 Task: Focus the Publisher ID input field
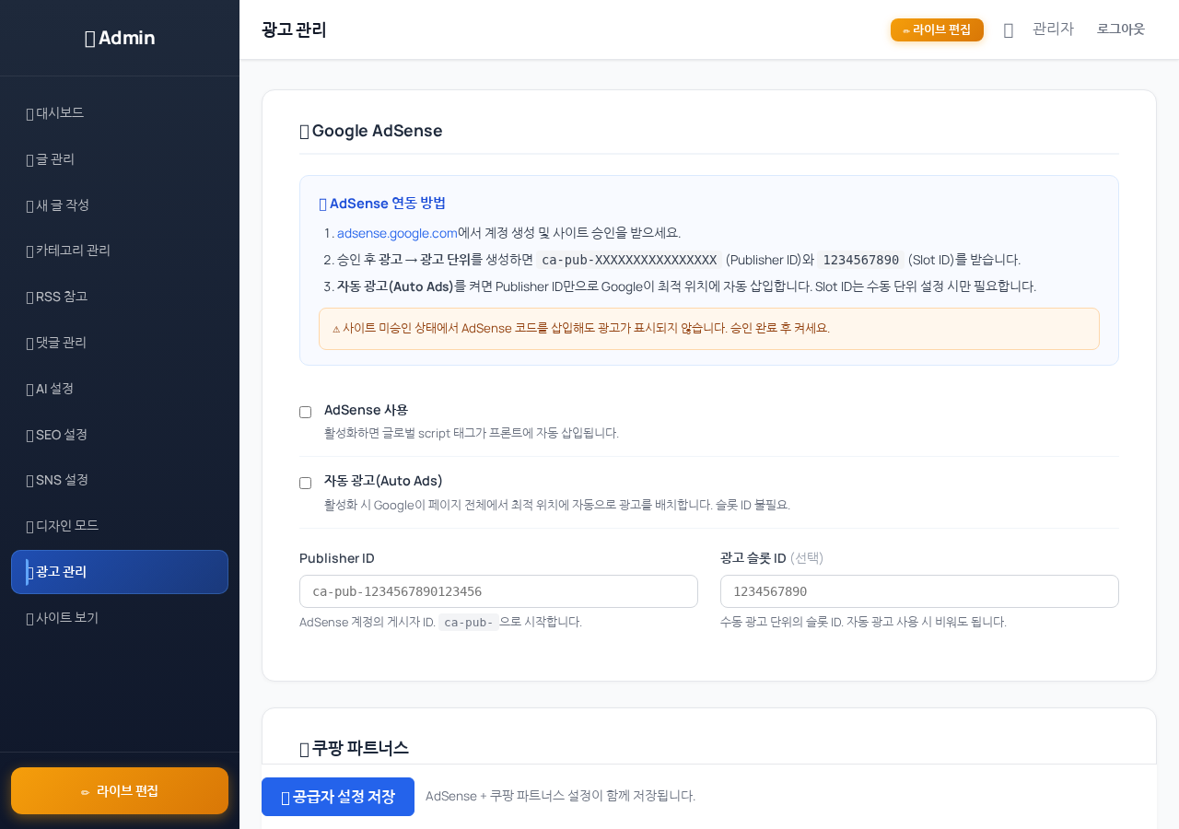pos(498,591)
